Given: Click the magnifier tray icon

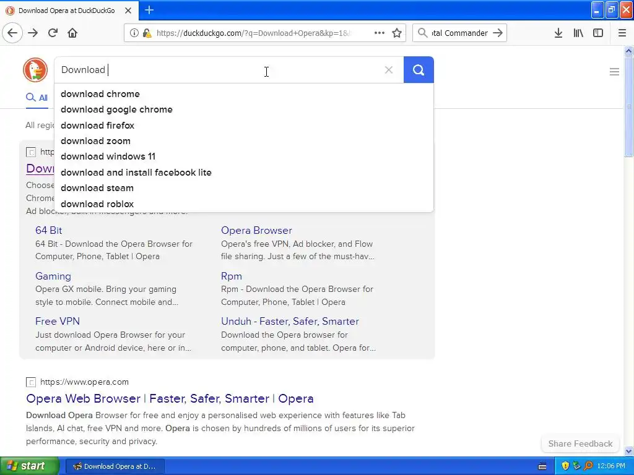Looking at the screenshot, I should [x=589, y=466].
